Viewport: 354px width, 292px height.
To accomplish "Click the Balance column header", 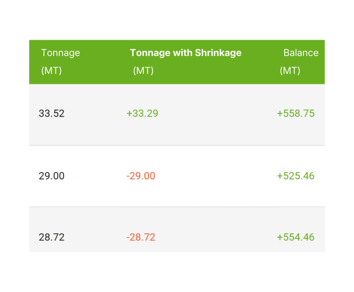I will tap(301, 53).
